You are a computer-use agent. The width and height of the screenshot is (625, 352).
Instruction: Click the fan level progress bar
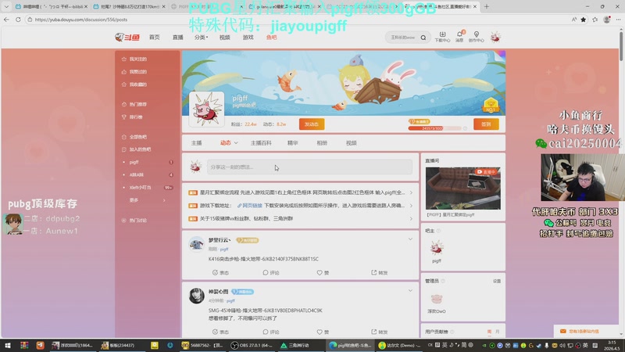coord(434,128)
